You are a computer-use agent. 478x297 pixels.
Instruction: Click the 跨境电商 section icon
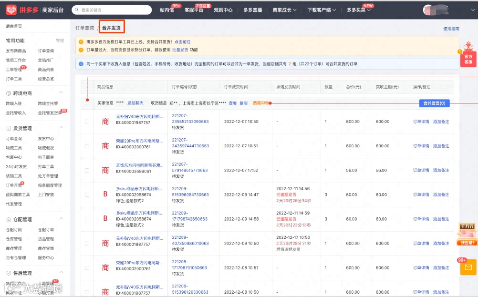click(9, 93)
